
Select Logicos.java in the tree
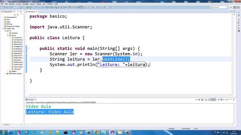pos(18,55)
